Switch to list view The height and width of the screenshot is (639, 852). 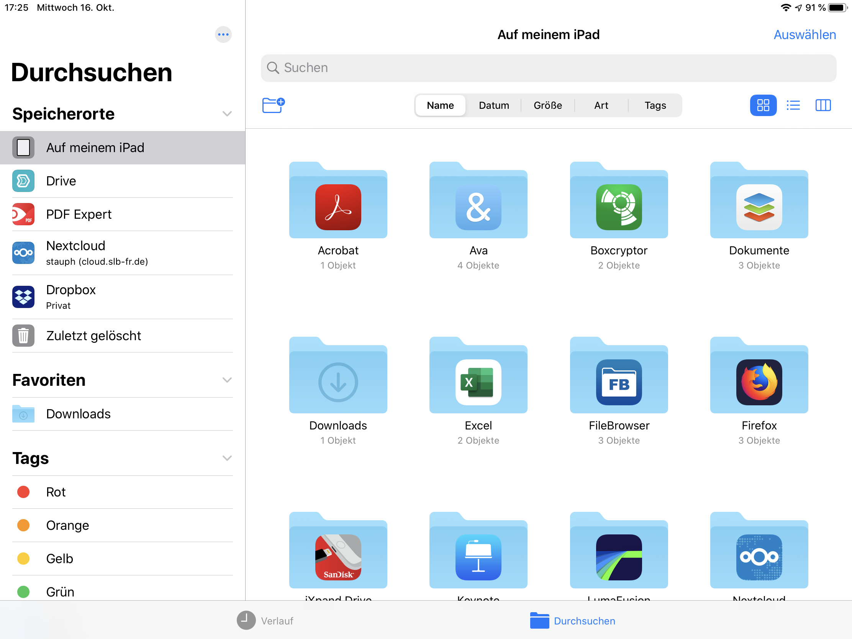click(x=793, y=105)
